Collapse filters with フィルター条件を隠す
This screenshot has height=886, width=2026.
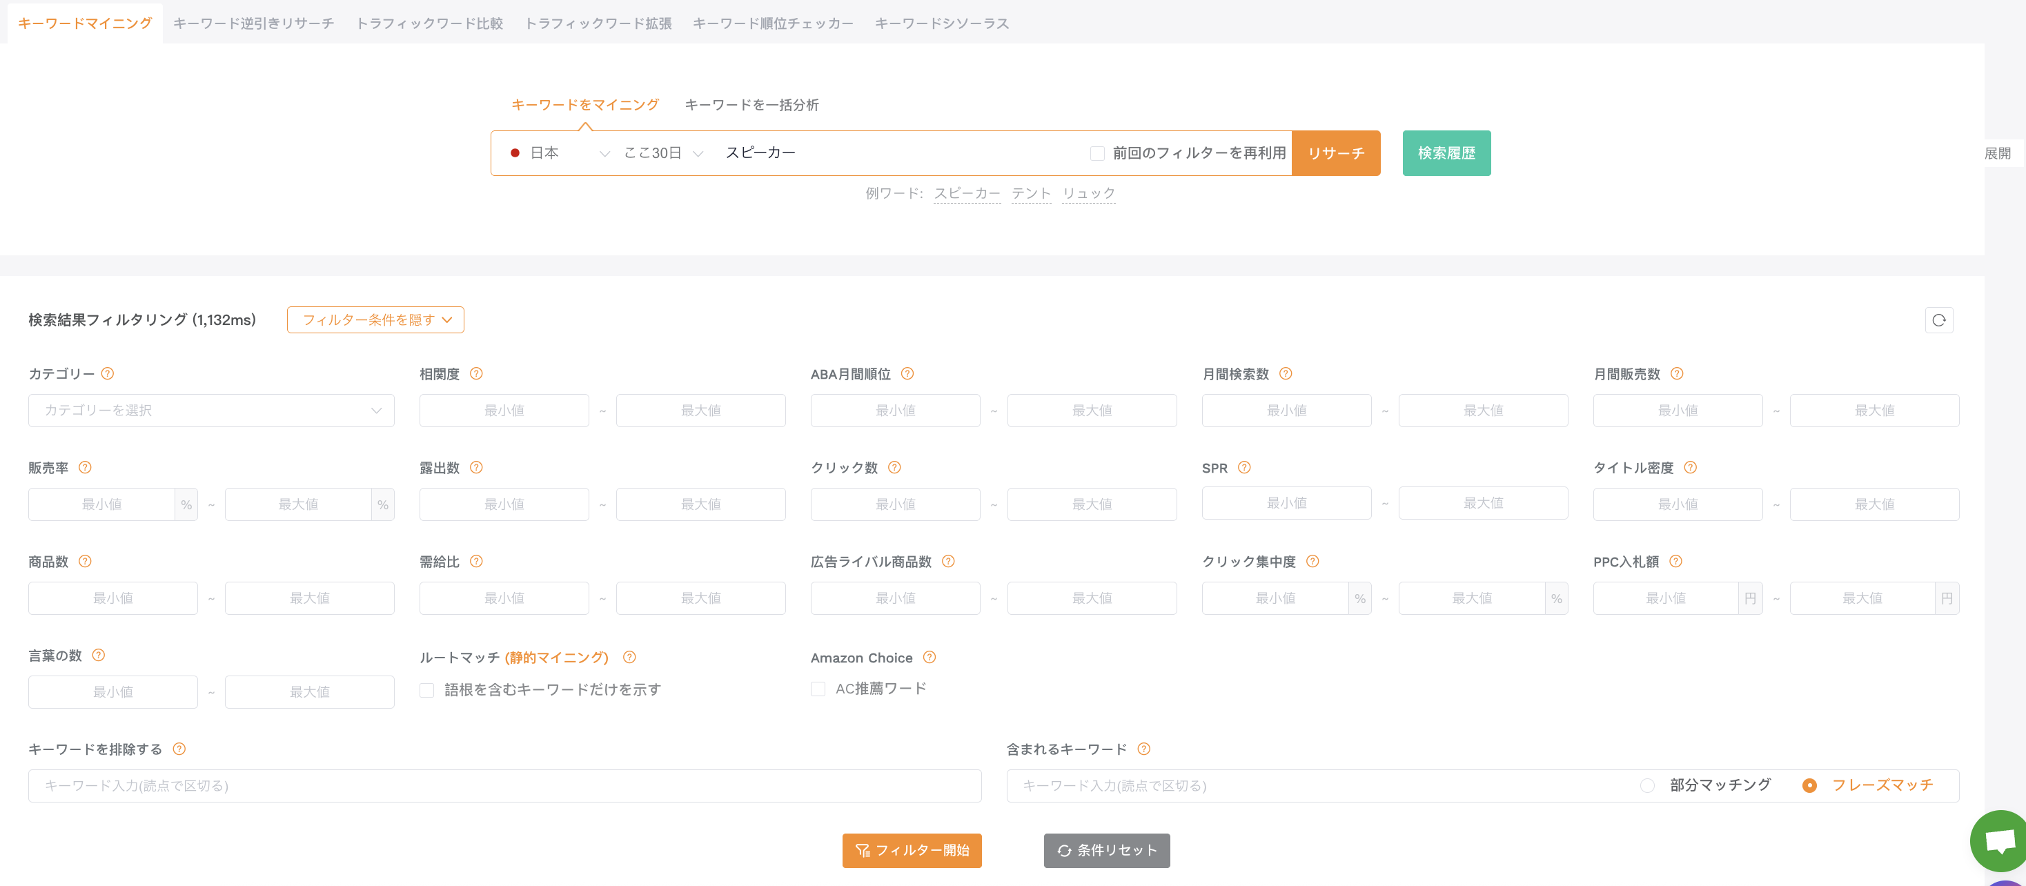tap(375, 320)
